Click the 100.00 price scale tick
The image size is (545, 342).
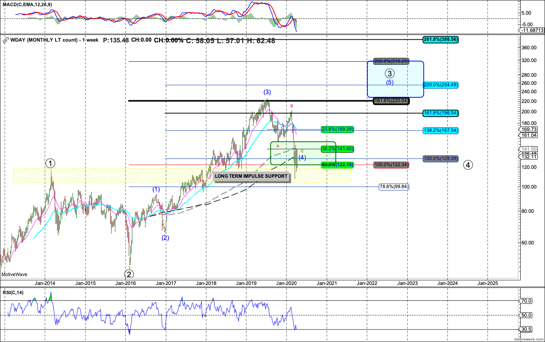[x=529, y=187]
